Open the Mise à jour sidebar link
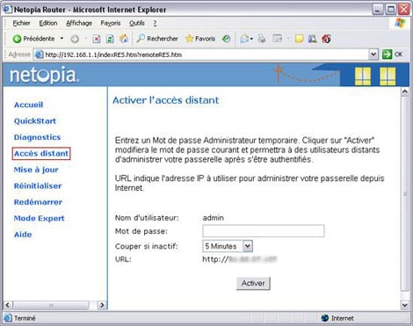The image size is (413, 326). click(36, 170)
